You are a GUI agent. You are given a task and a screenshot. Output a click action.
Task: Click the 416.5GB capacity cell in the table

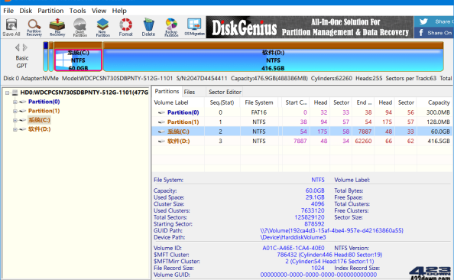point(439,142)
